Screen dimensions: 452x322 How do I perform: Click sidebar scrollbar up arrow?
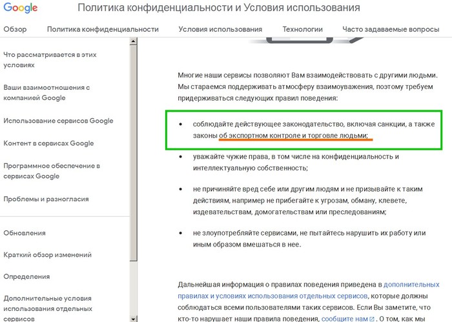coord(133,41)
